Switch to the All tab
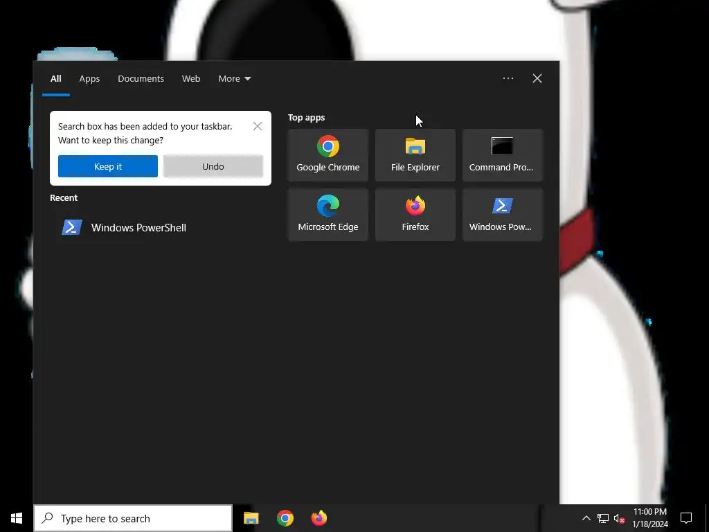This screenshot has height=532, width=709. (55, 79)
